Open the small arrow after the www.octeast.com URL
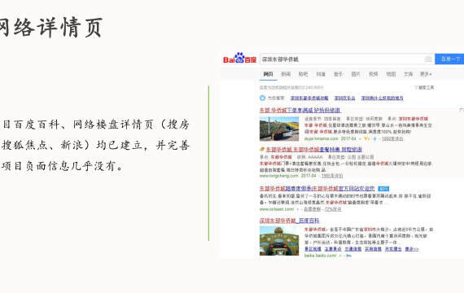 298,209
